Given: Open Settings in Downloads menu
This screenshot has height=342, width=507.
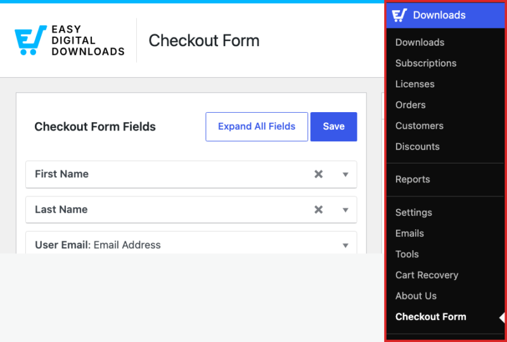Looking at the screenshot, I should click(414, 212).
